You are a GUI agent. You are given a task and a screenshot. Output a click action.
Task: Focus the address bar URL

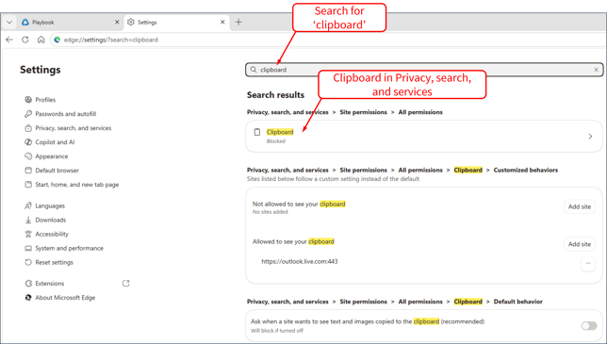click(111, 40)
